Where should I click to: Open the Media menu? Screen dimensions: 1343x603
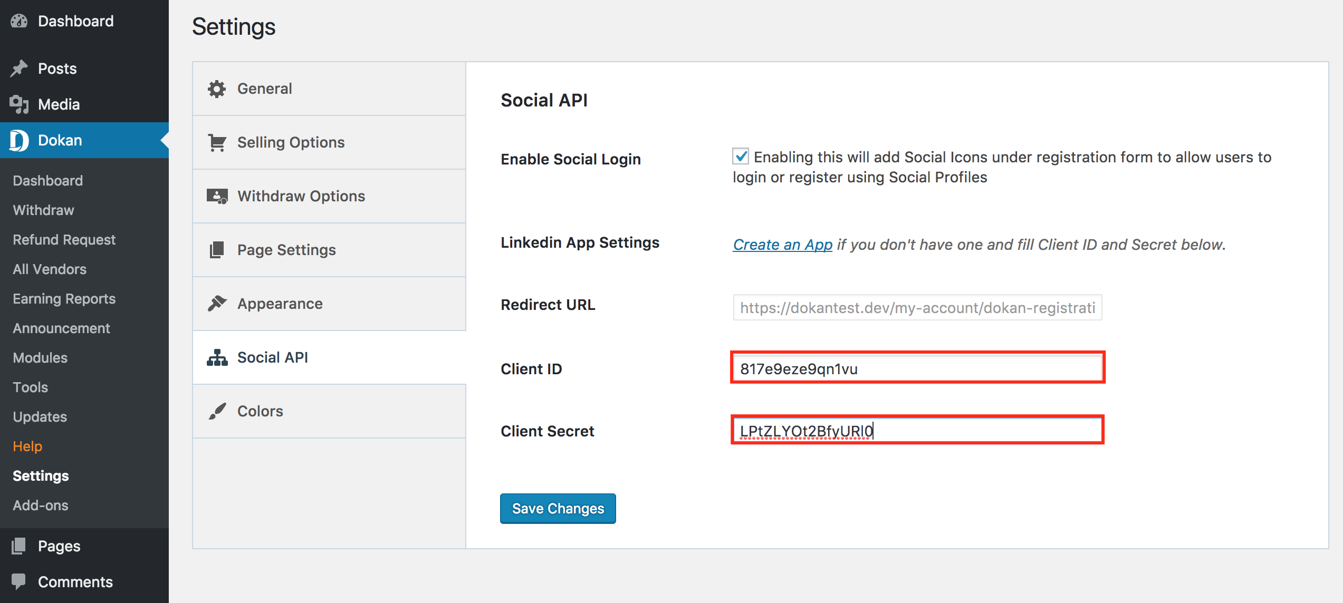84,104
